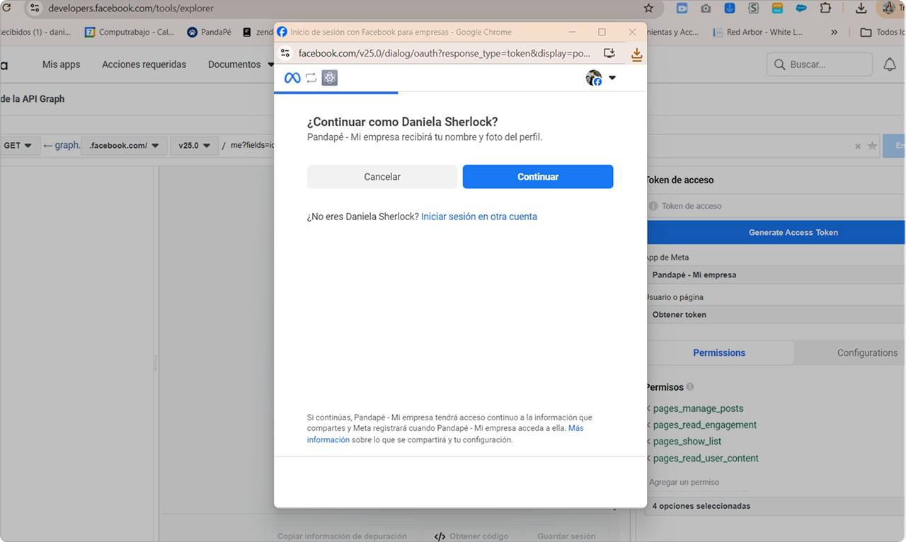The image size is (906, 542).
Task: Click the Meta logo icon in dialog
Action: [292, 78]
